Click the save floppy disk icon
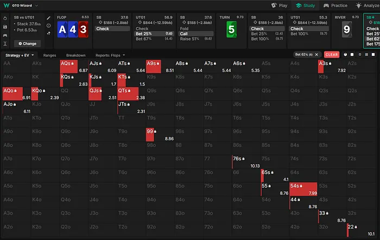This screenshot has height=240, width=380. 5,27
